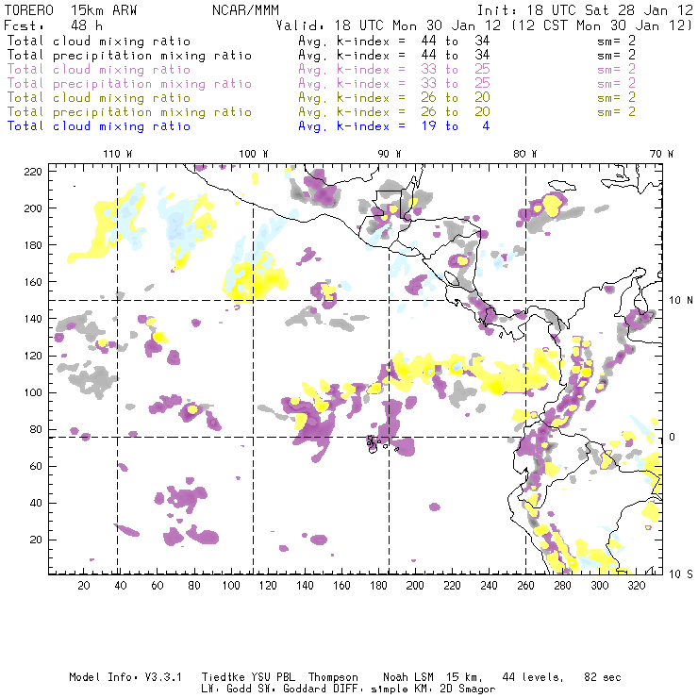
Task: Click the Fcst 48 h label
Action: [54, 25]
